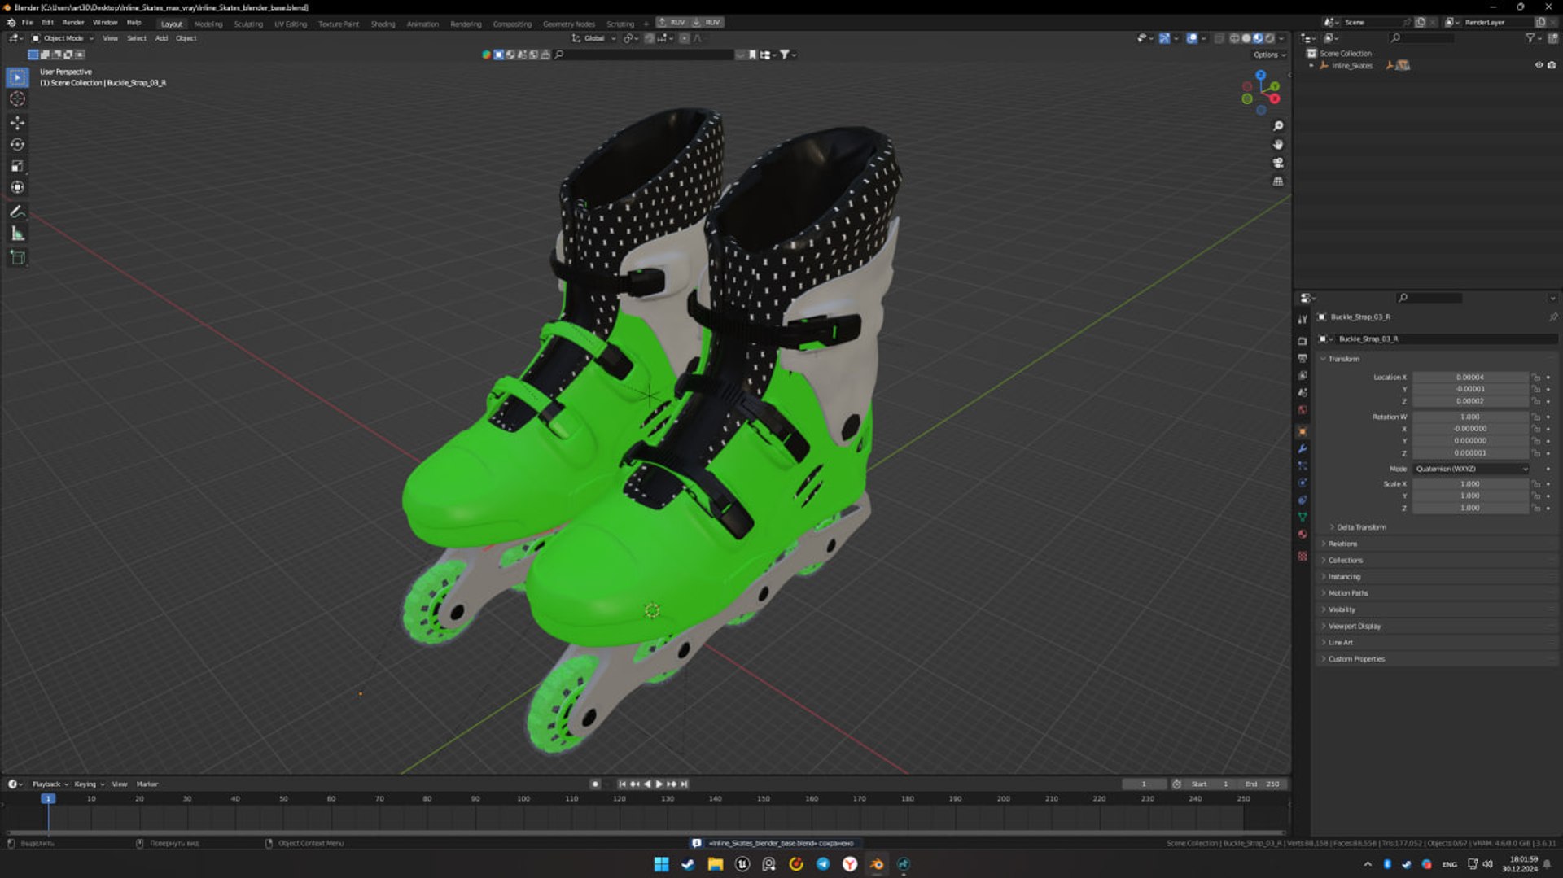The image size is (1563, 878).
Task: Toggle viewport overlays button
Action: (x=1192, y=38)
